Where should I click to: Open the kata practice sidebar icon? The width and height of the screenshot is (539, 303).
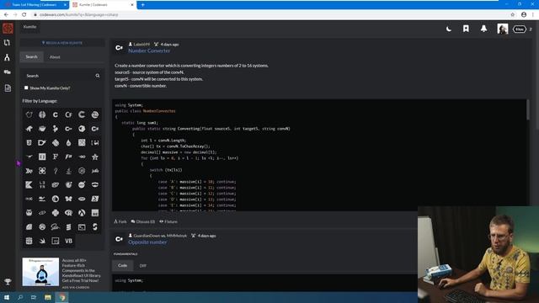[7, 43]
